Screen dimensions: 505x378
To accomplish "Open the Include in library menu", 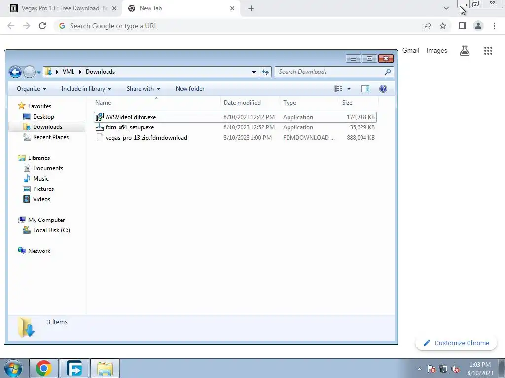I will click(x=86, y=89).
